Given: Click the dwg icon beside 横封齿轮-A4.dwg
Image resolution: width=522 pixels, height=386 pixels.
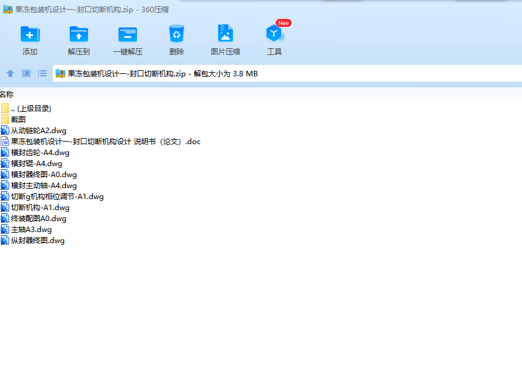Looking at the screenshot, I should pyautogui.click(x=5, y=152).
